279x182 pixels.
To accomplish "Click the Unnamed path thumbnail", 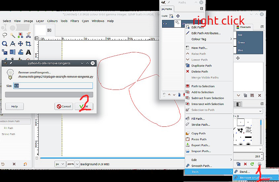I will [177, 24].
